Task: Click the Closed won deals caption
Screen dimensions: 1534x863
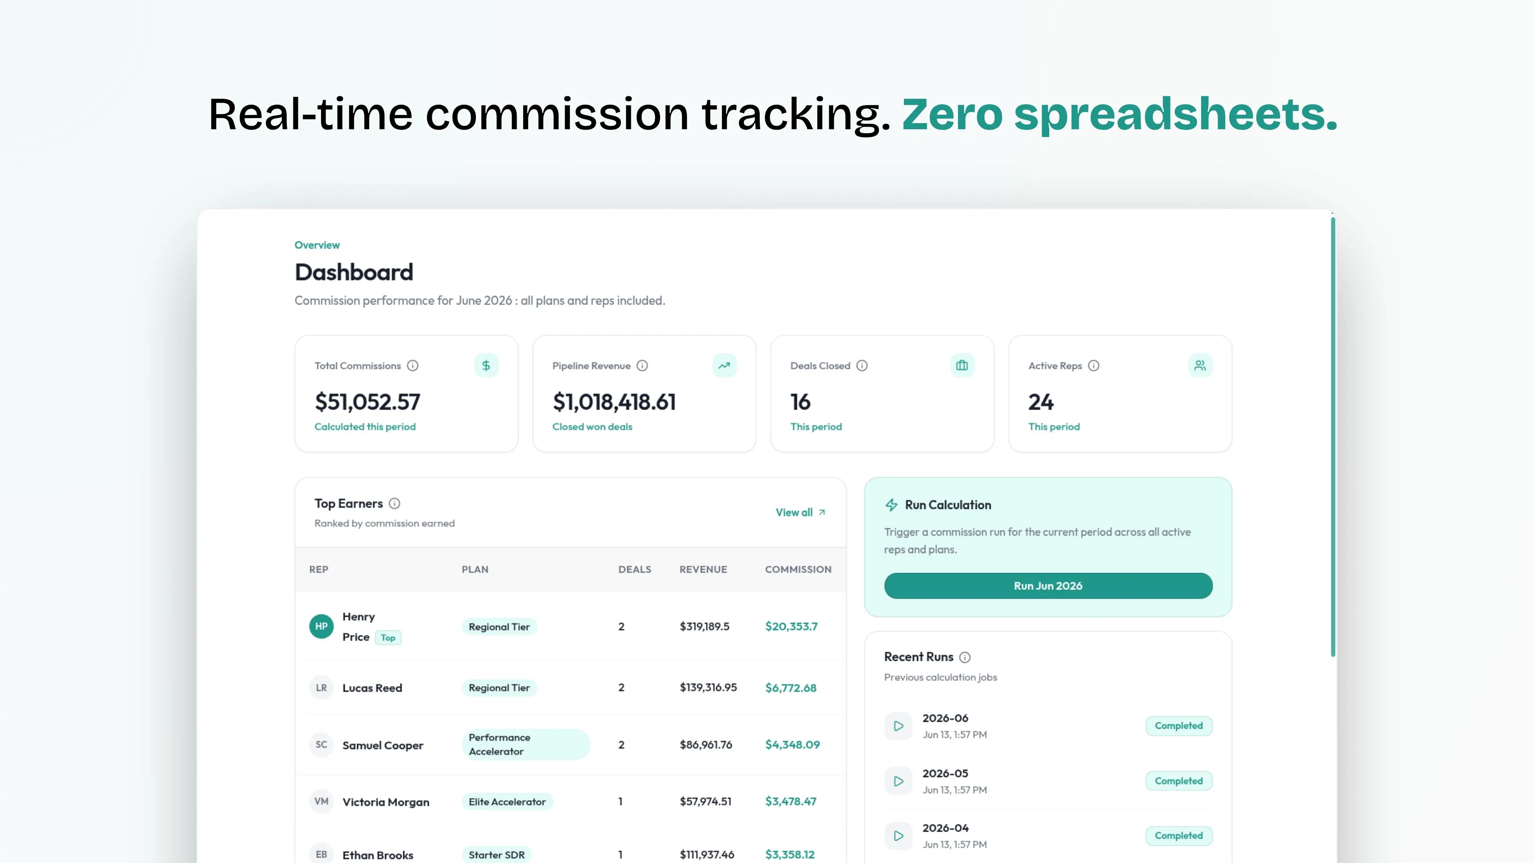Action: [592, 427]
